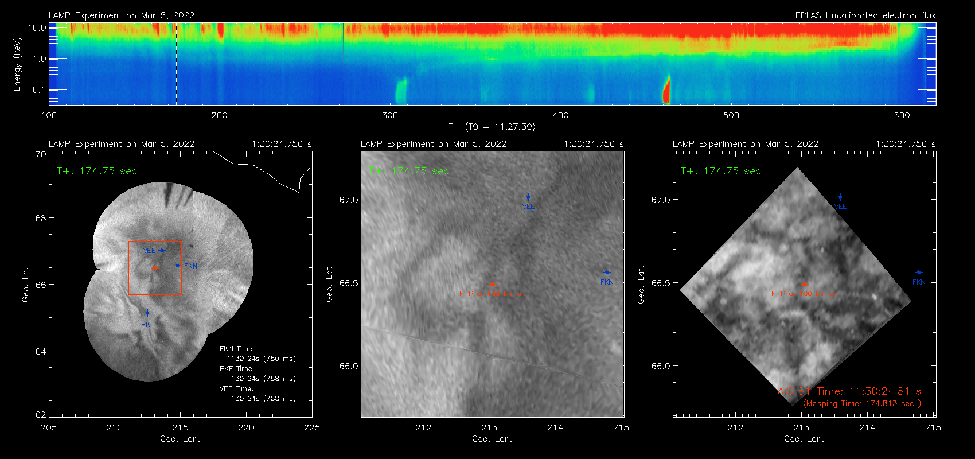
Task: Click the 'FKN Time:' label
Action: coord(237,349)
